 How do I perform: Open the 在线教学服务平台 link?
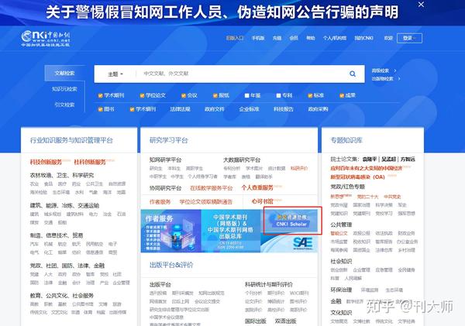(211, 188)
